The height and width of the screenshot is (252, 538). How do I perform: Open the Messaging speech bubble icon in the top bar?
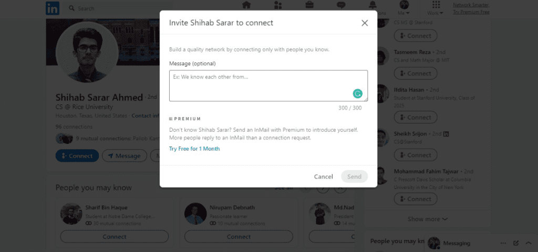(342, 5)
